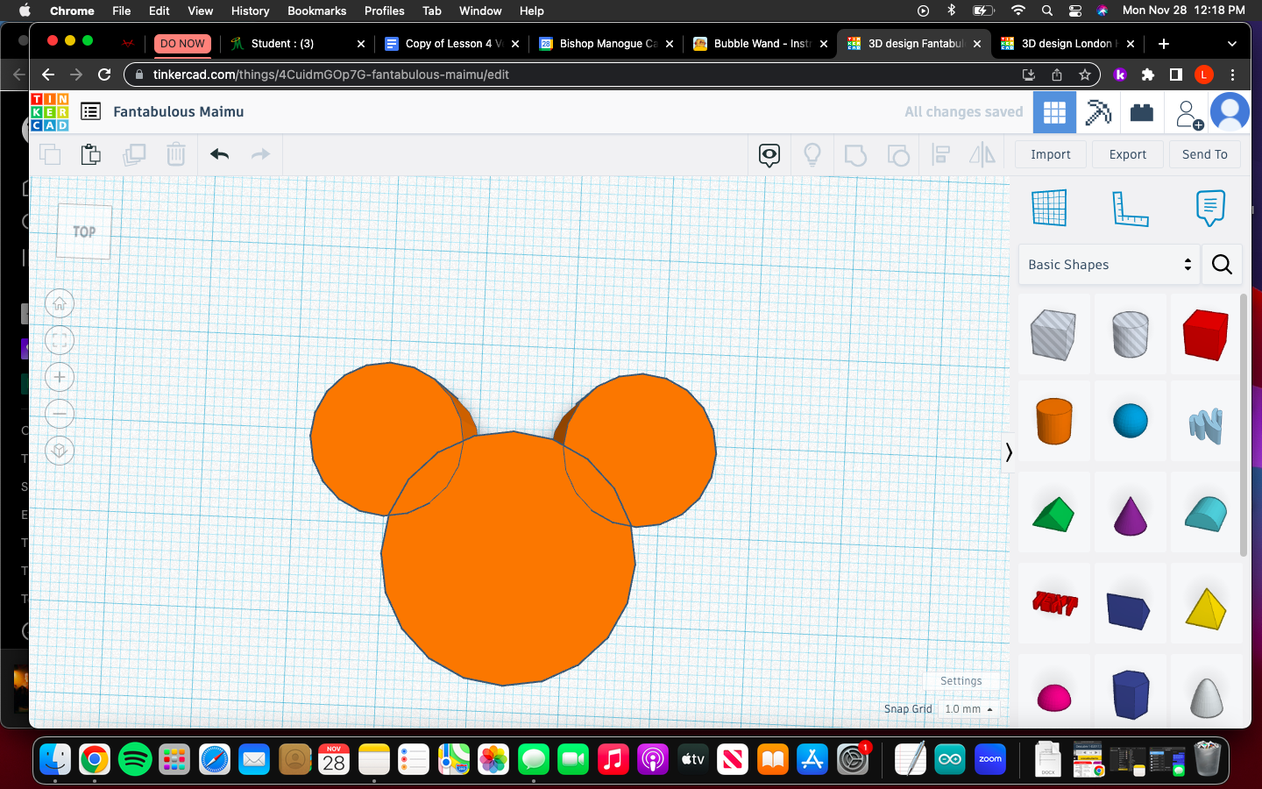This screenshot has height=789, width=1262.
Task: Pick the magenta Half Sphere shape
Action: 1054,698
